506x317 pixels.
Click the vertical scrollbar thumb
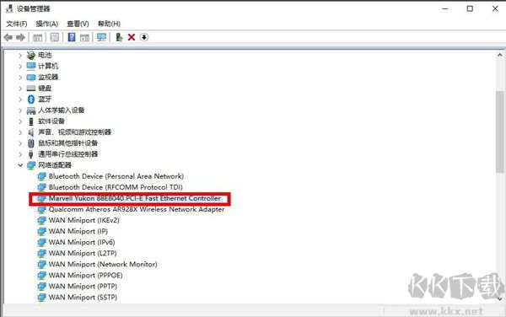(499, 132)
